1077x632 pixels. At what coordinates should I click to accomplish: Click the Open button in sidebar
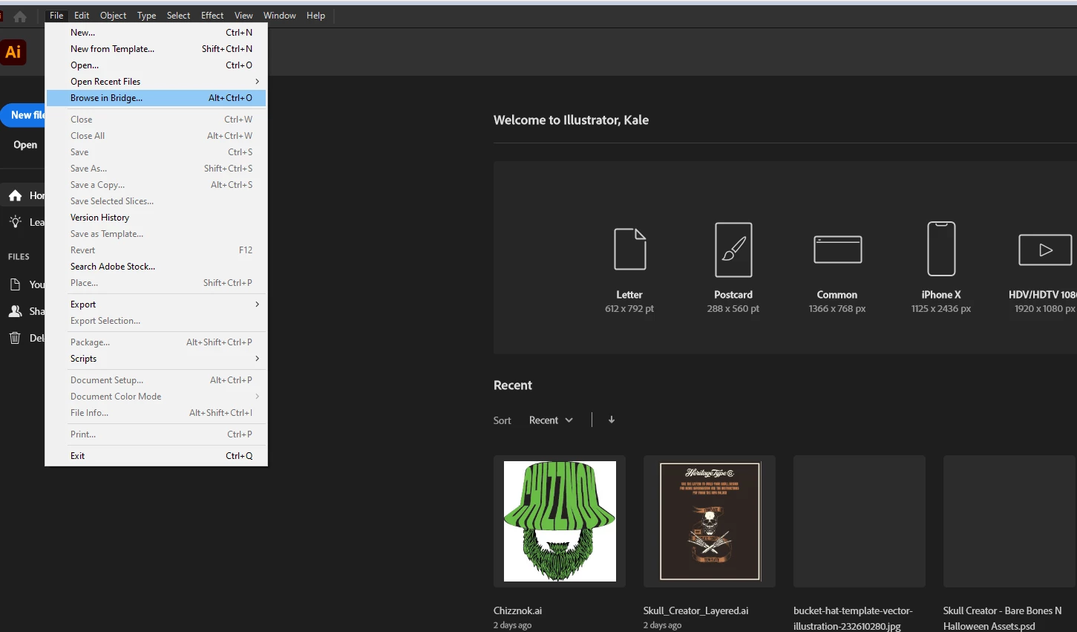tap(25, 145)
